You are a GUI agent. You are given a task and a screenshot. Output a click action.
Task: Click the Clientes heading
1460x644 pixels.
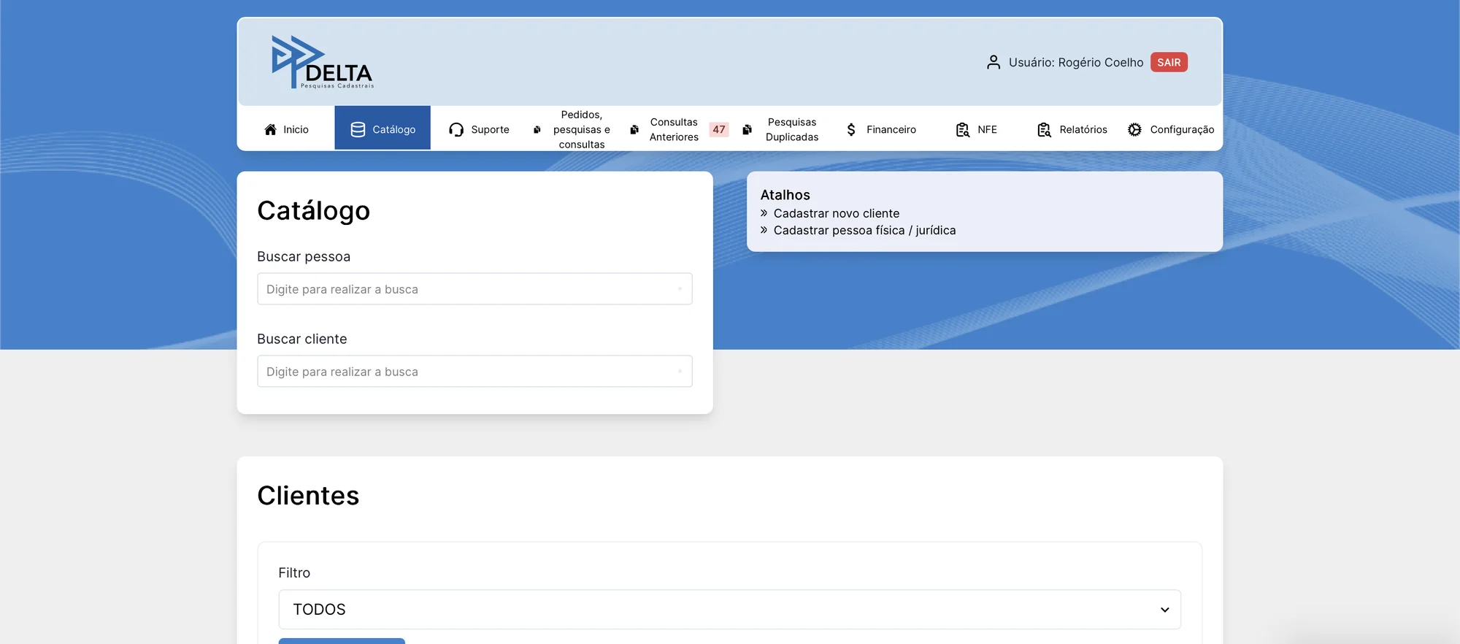click(x=308, y=496)
